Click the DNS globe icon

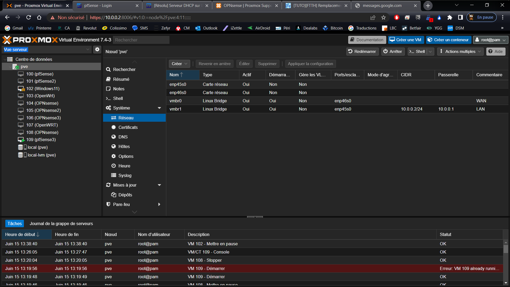(114, 137)
